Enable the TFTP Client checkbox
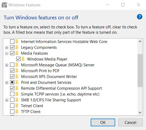The width and height of the screenshot is (146, 130). [x=12, y=111]
